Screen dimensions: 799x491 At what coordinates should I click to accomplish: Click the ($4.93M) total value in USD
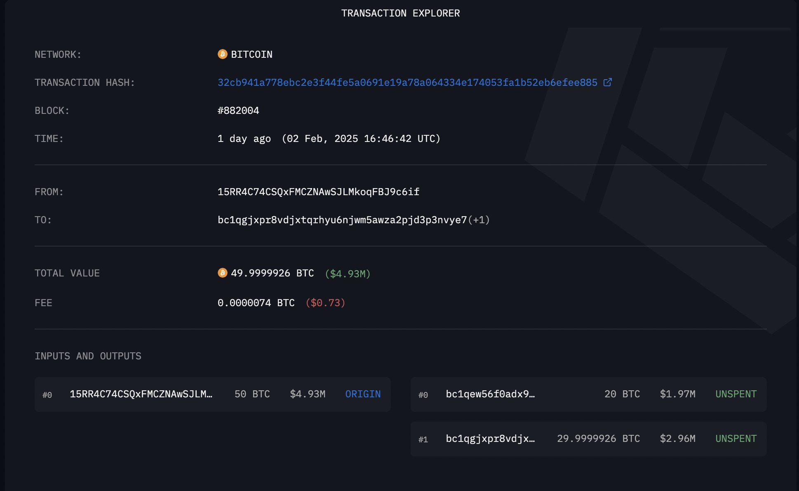[x=348, y=274]
